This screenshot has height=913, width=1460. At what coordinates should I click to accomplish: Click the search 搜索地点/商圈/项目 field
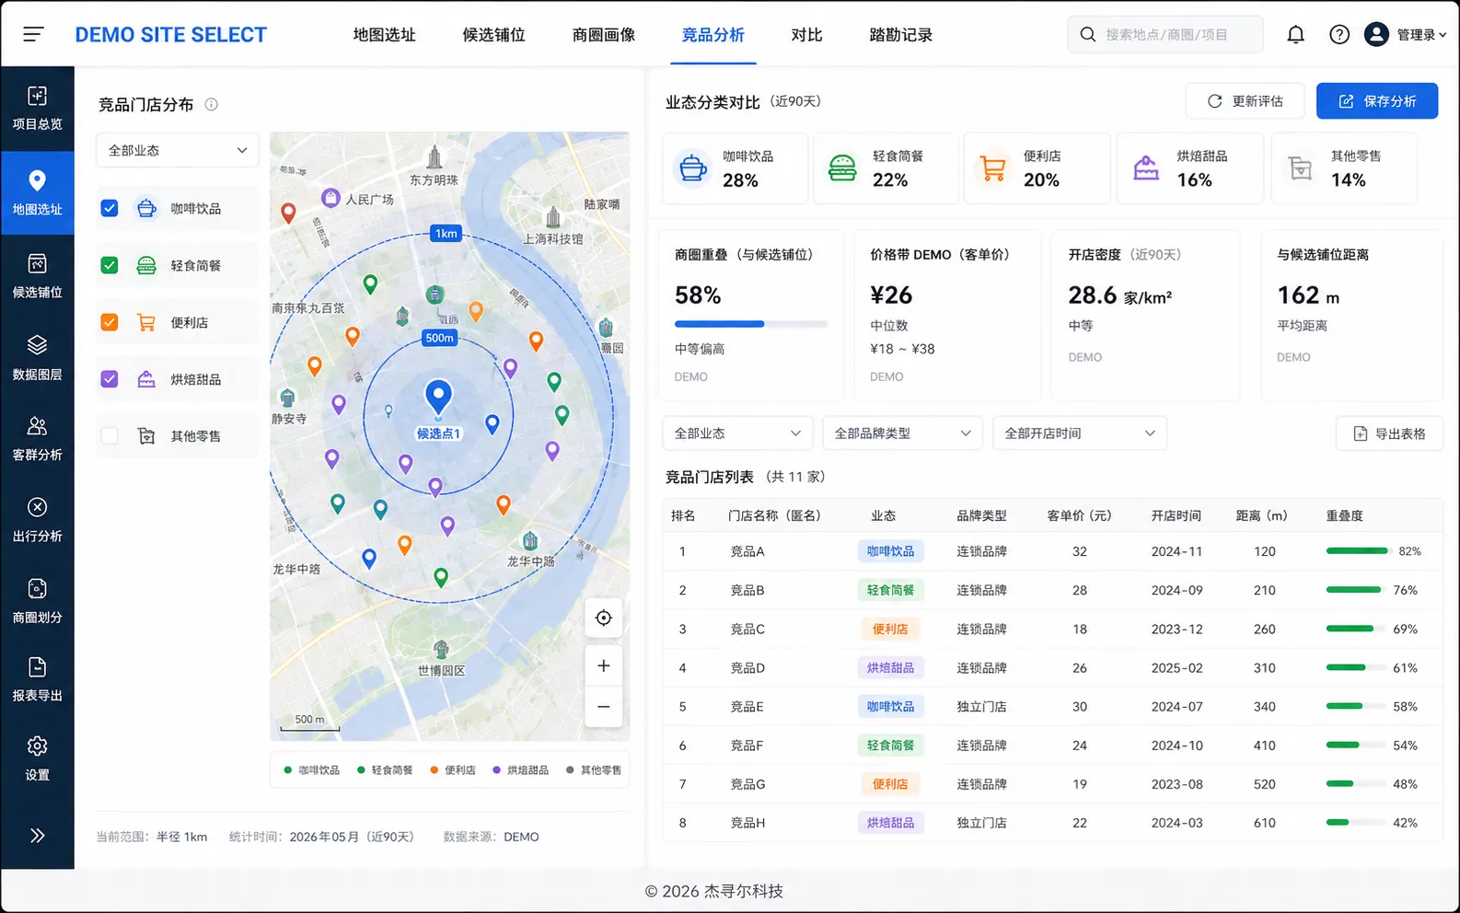[1165, 35]
